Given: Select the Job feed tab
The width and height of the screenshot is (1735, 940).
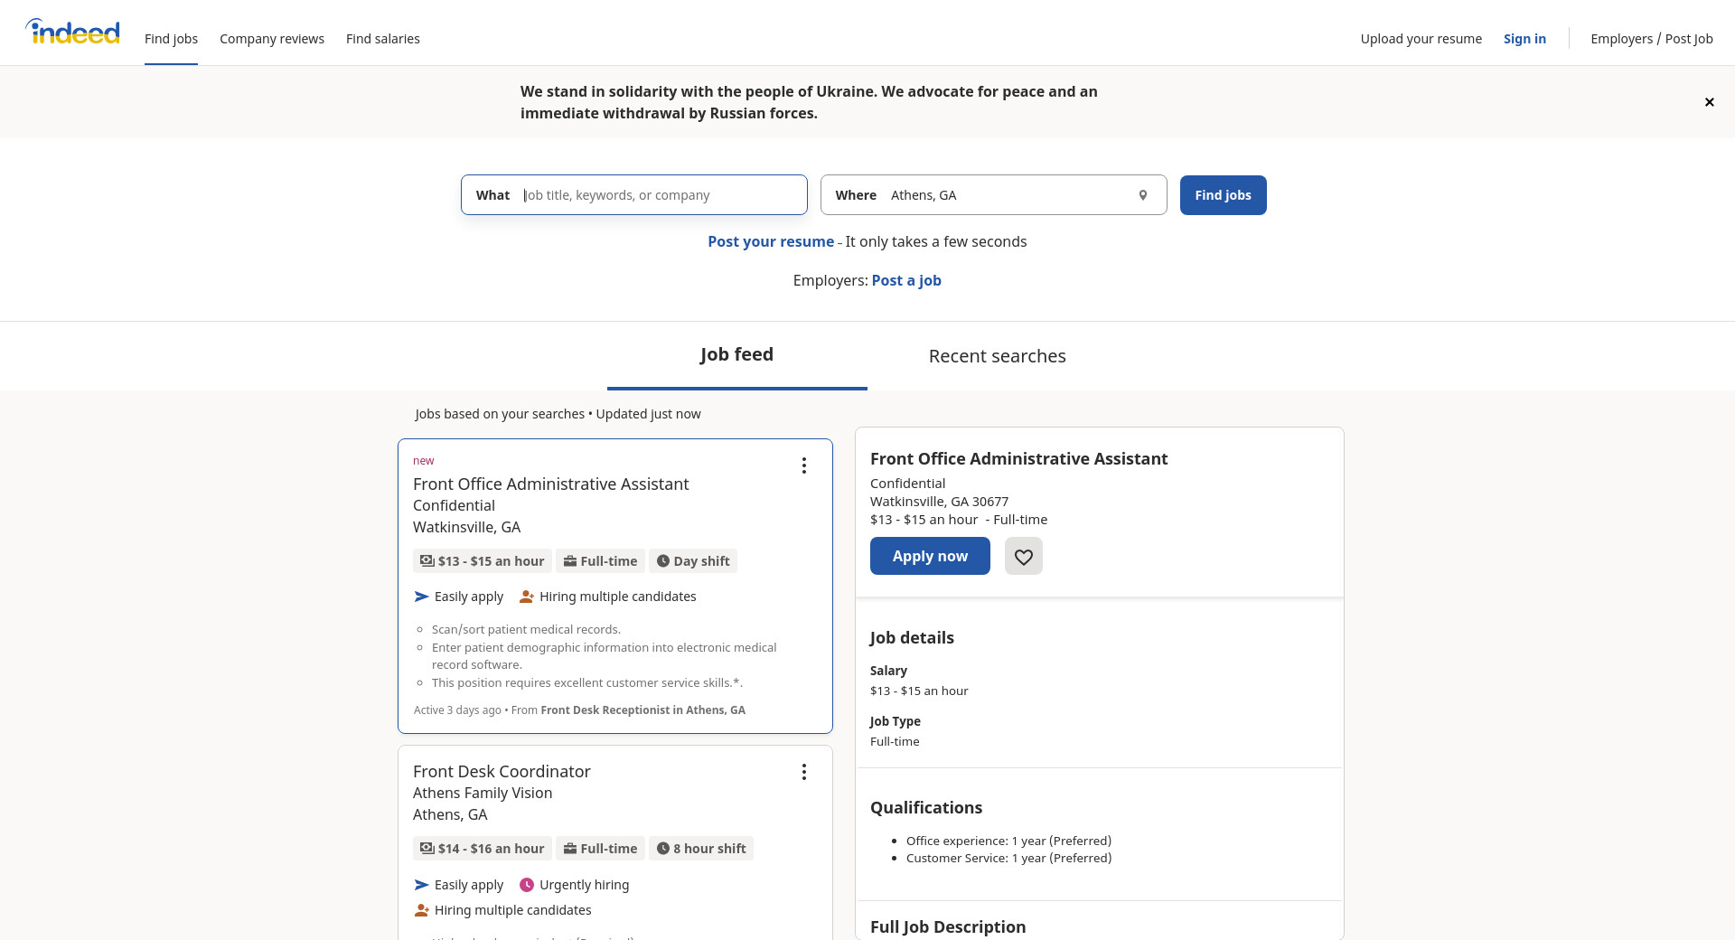Looking at the screenshot, I should point(736,354).
